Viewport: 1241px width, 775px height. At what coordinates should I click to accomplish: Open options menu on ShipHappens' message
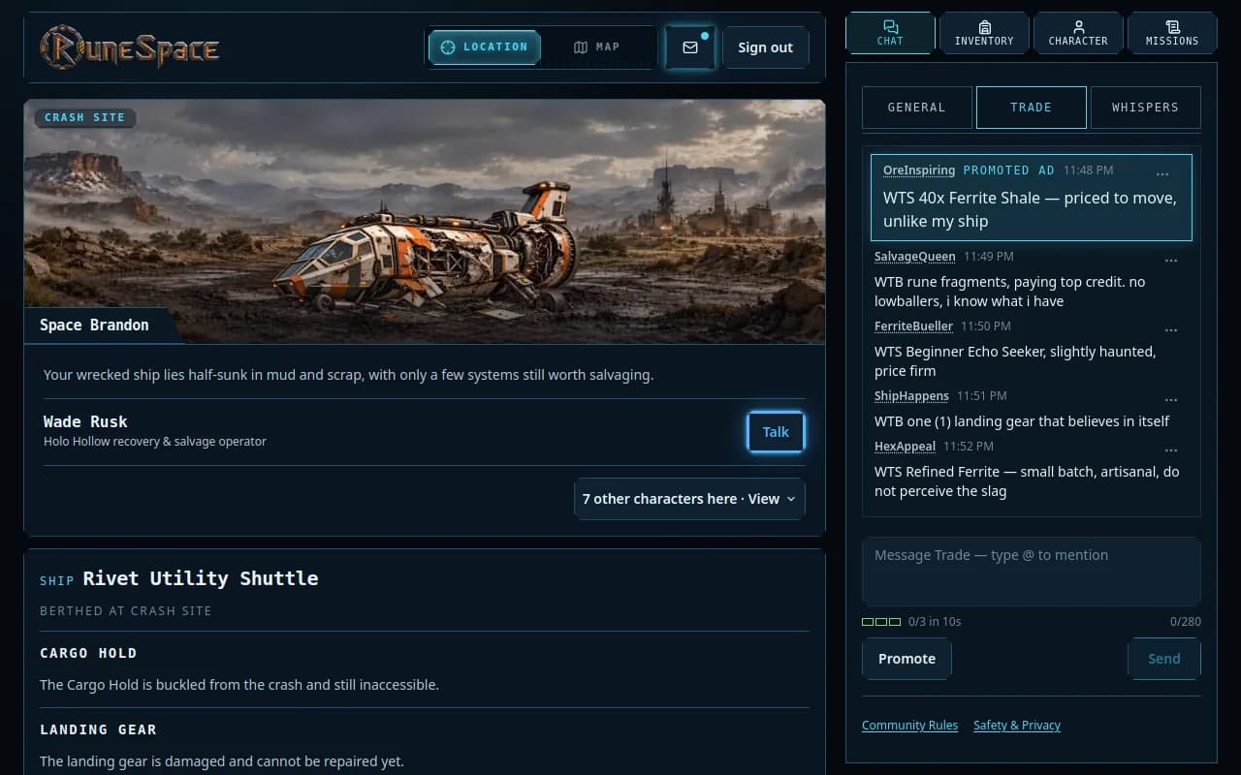point(1171,400)
